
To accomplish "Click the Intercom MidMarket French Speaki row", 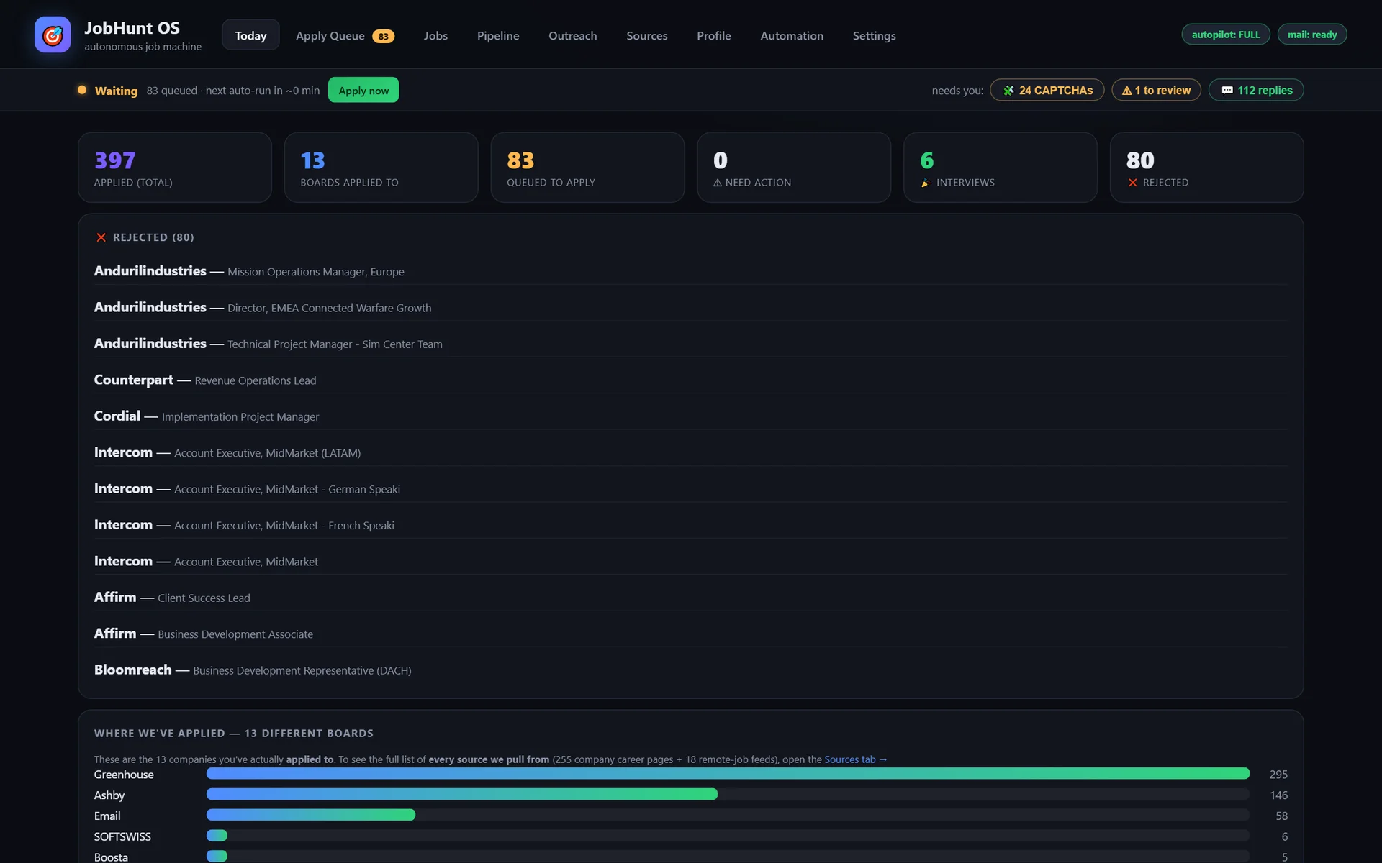I will point(691,525).
